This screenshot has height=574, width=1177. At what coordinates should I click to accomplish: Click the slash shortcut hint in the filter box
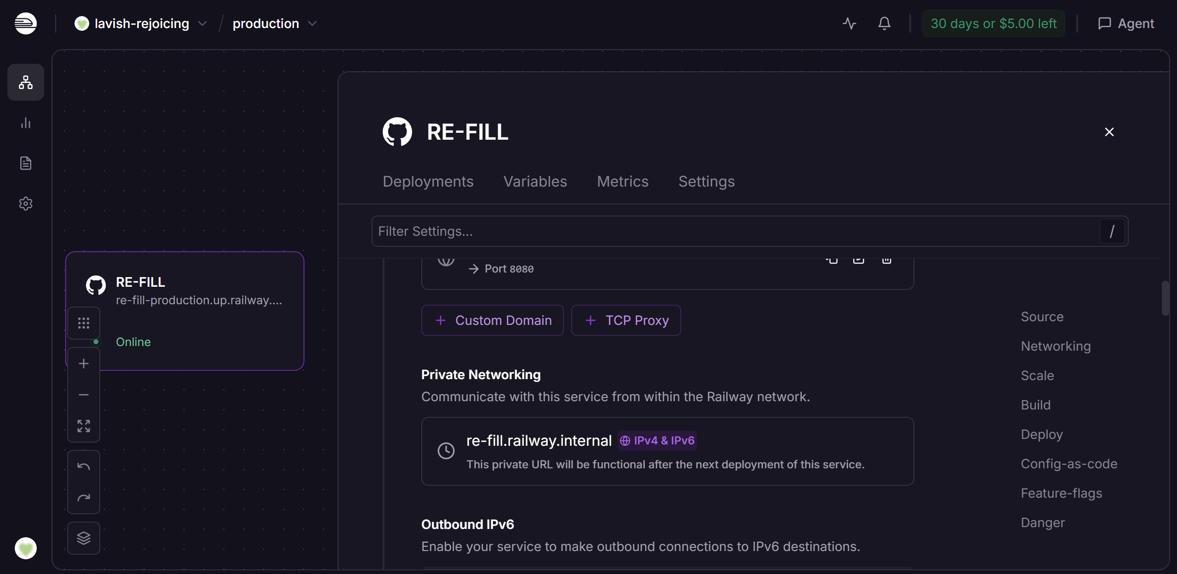pyautogui.click(x=1112, y=231)
